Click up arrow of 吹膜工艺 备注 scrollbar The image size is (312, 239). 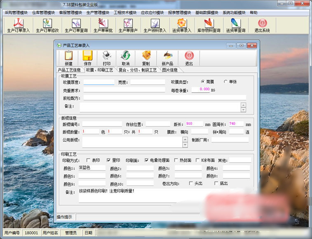[x=243, y=105]
